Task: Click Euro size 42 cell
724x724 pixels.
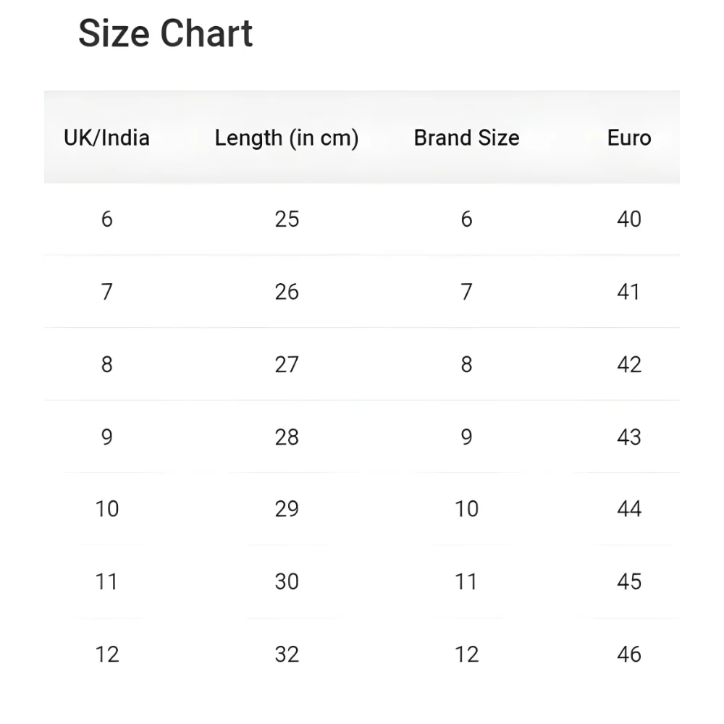Action: (x=628, y=363)
